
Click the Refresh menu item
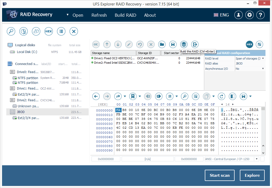tap(99, 15)
